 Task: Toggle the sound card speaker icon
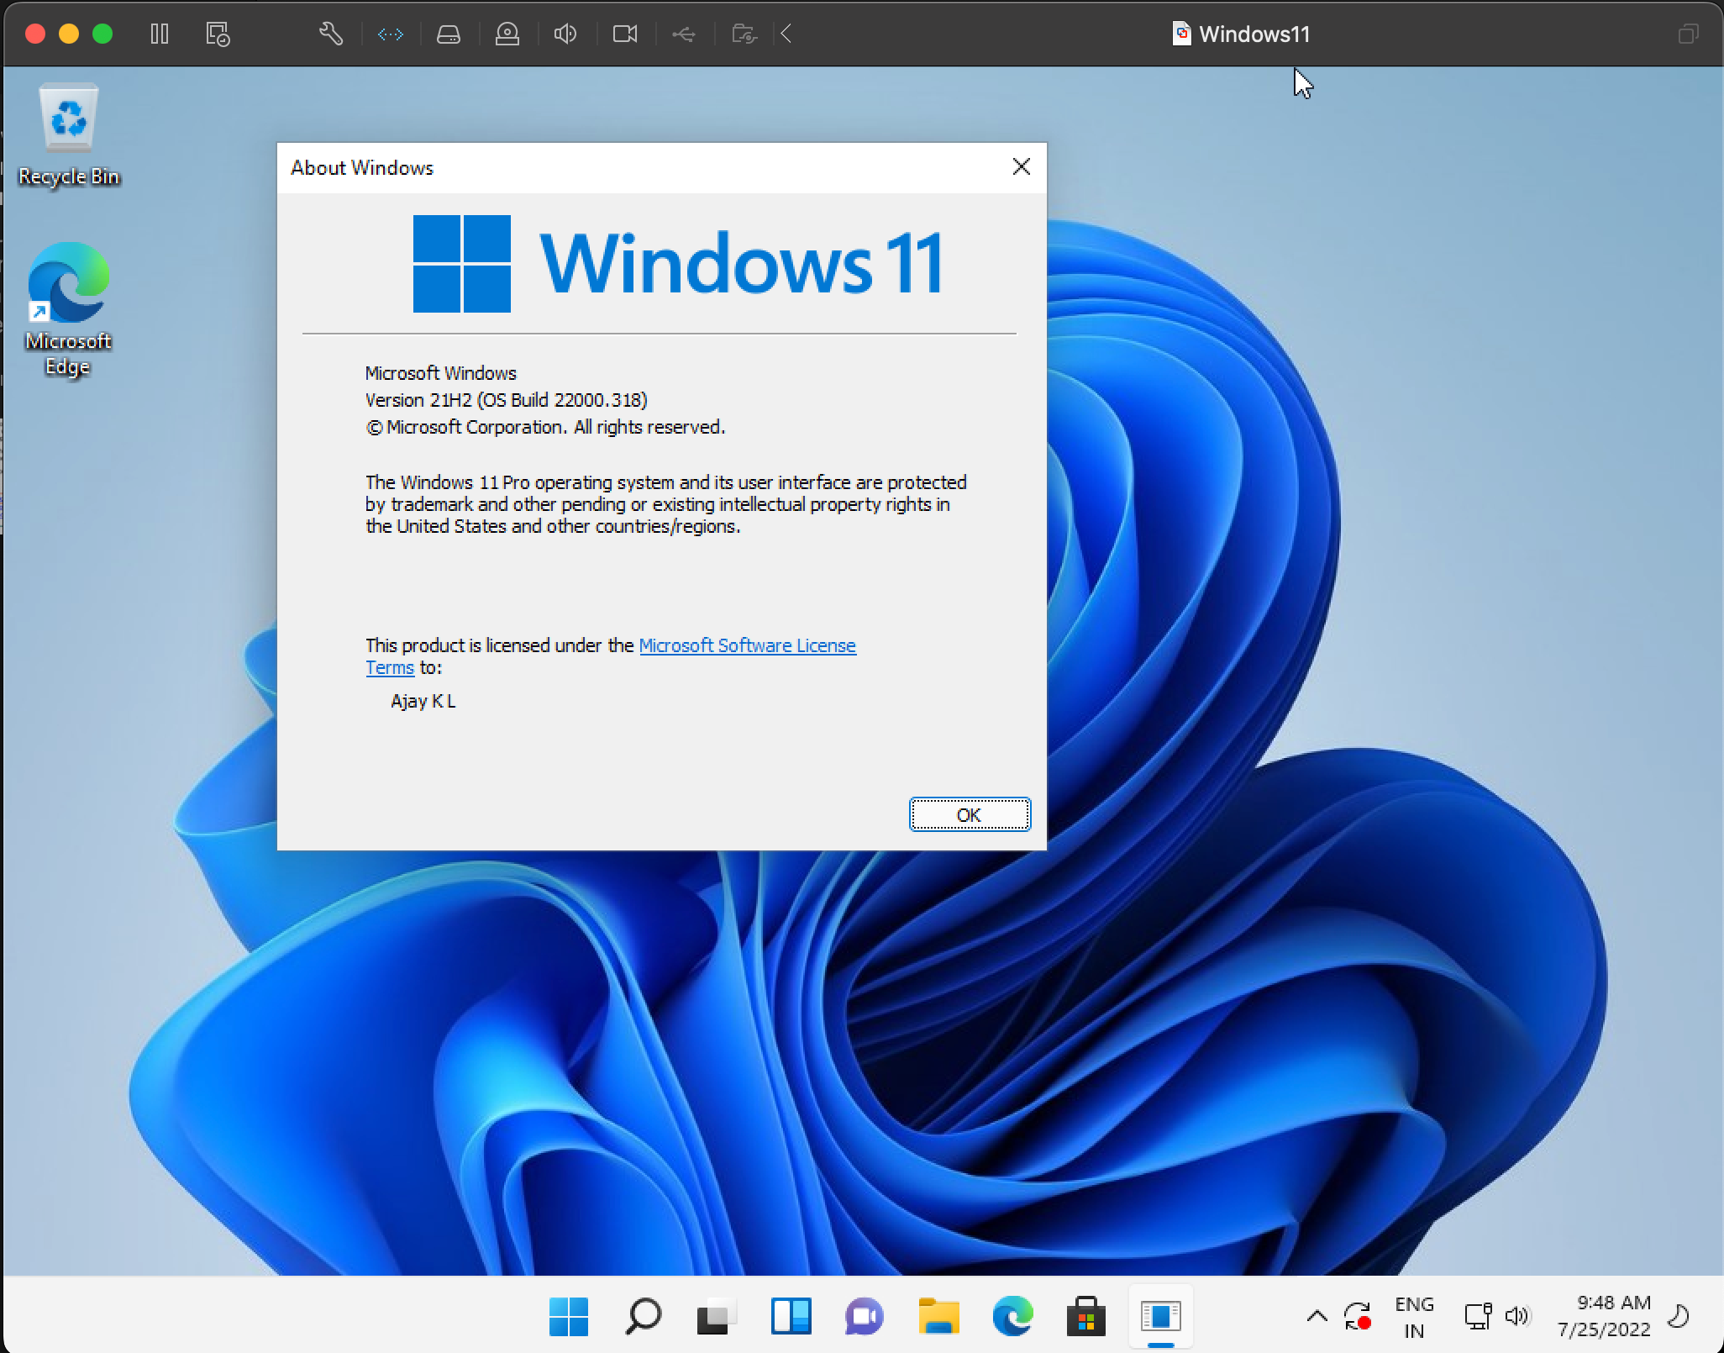pyautogui.click(x=565, y=34)
